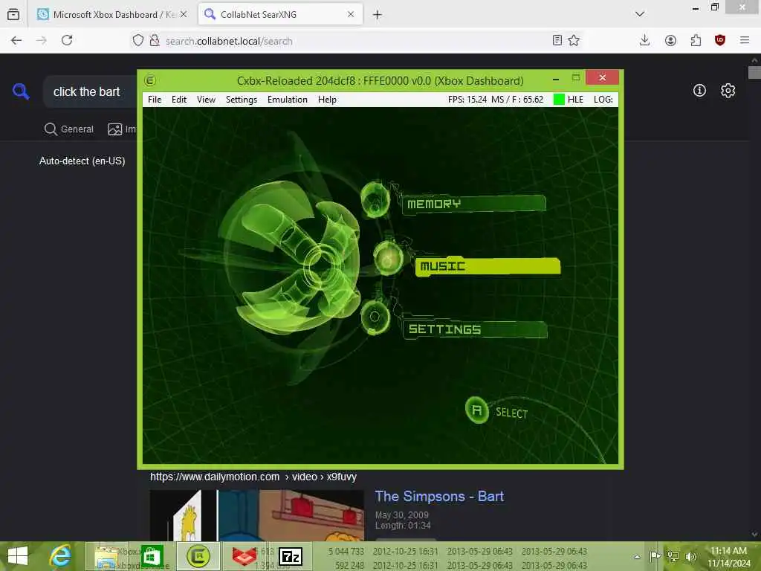The height and width of the screenshot is (571, 761).
Task: Click the Action Center flag tray icon
Action: point(655,556)
